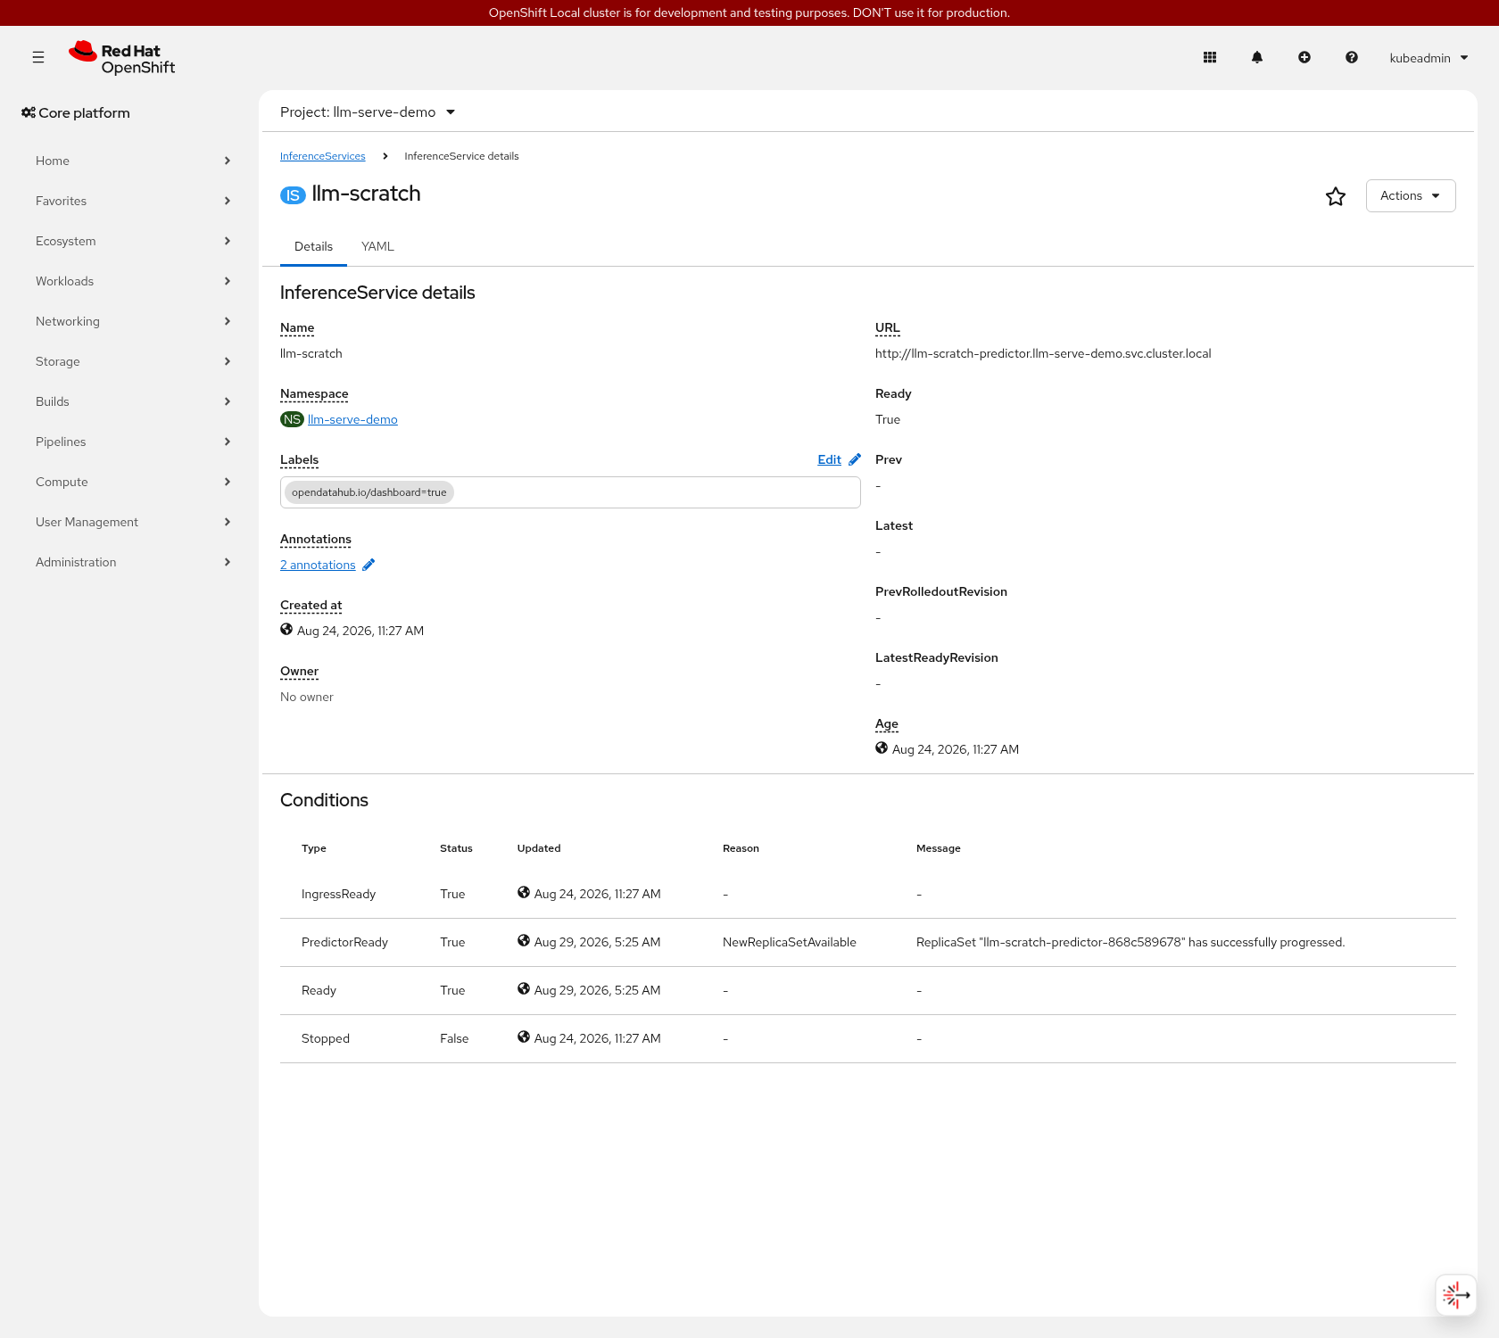
Task: Open the Actions dropdown
Action: (1411, 195)
